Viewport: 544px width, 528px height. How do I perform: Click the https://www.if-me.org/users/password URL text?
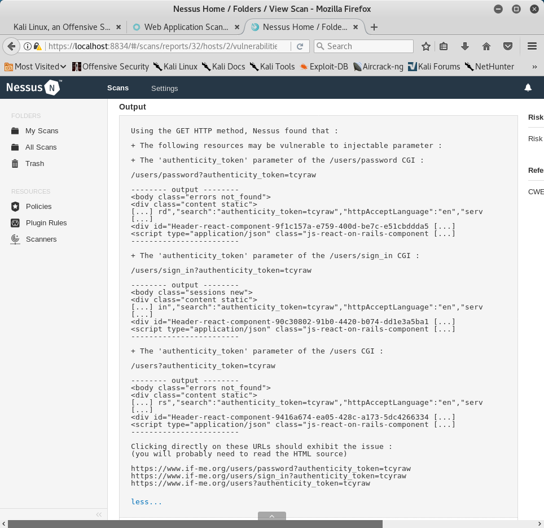271,469
